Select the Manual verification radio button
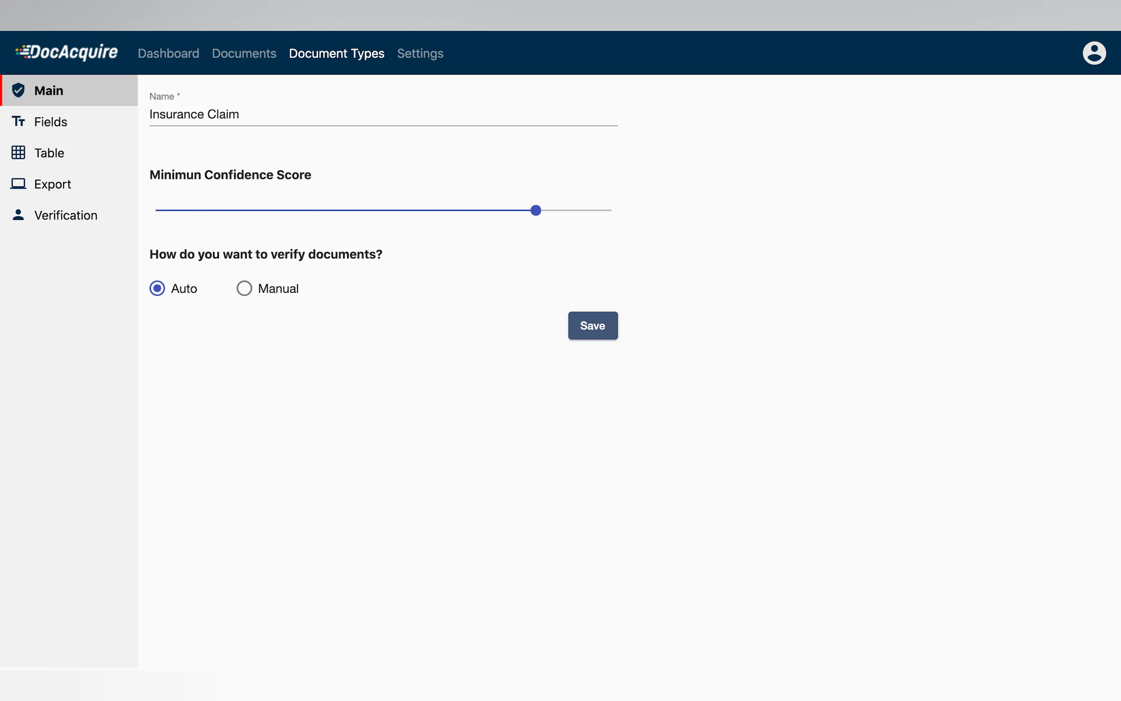This screenshot has width=1121, height=701. pyautogui.click(x=244, y=288)
